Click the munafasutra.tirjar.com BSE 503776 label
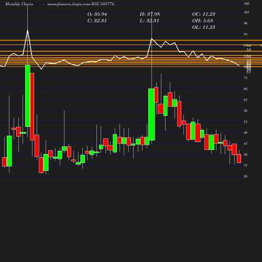 pyautogui.click(x=81, y=4)
